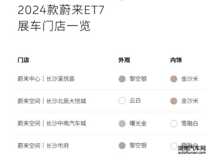This screenshot has width=208, height=156.
Task: Click the 展车门店一览 heading
Action: (x=54, y=26)
